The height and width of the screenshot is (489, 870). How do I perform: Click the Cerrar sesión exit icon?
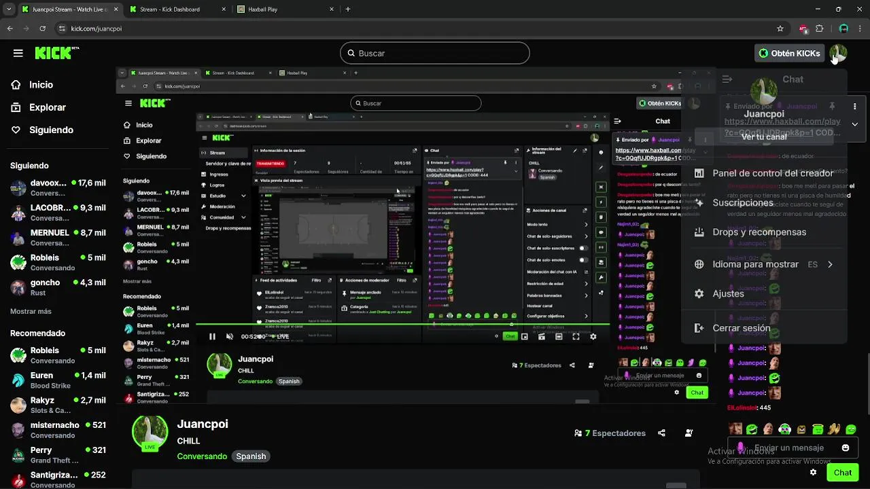[x=699, y=328]
